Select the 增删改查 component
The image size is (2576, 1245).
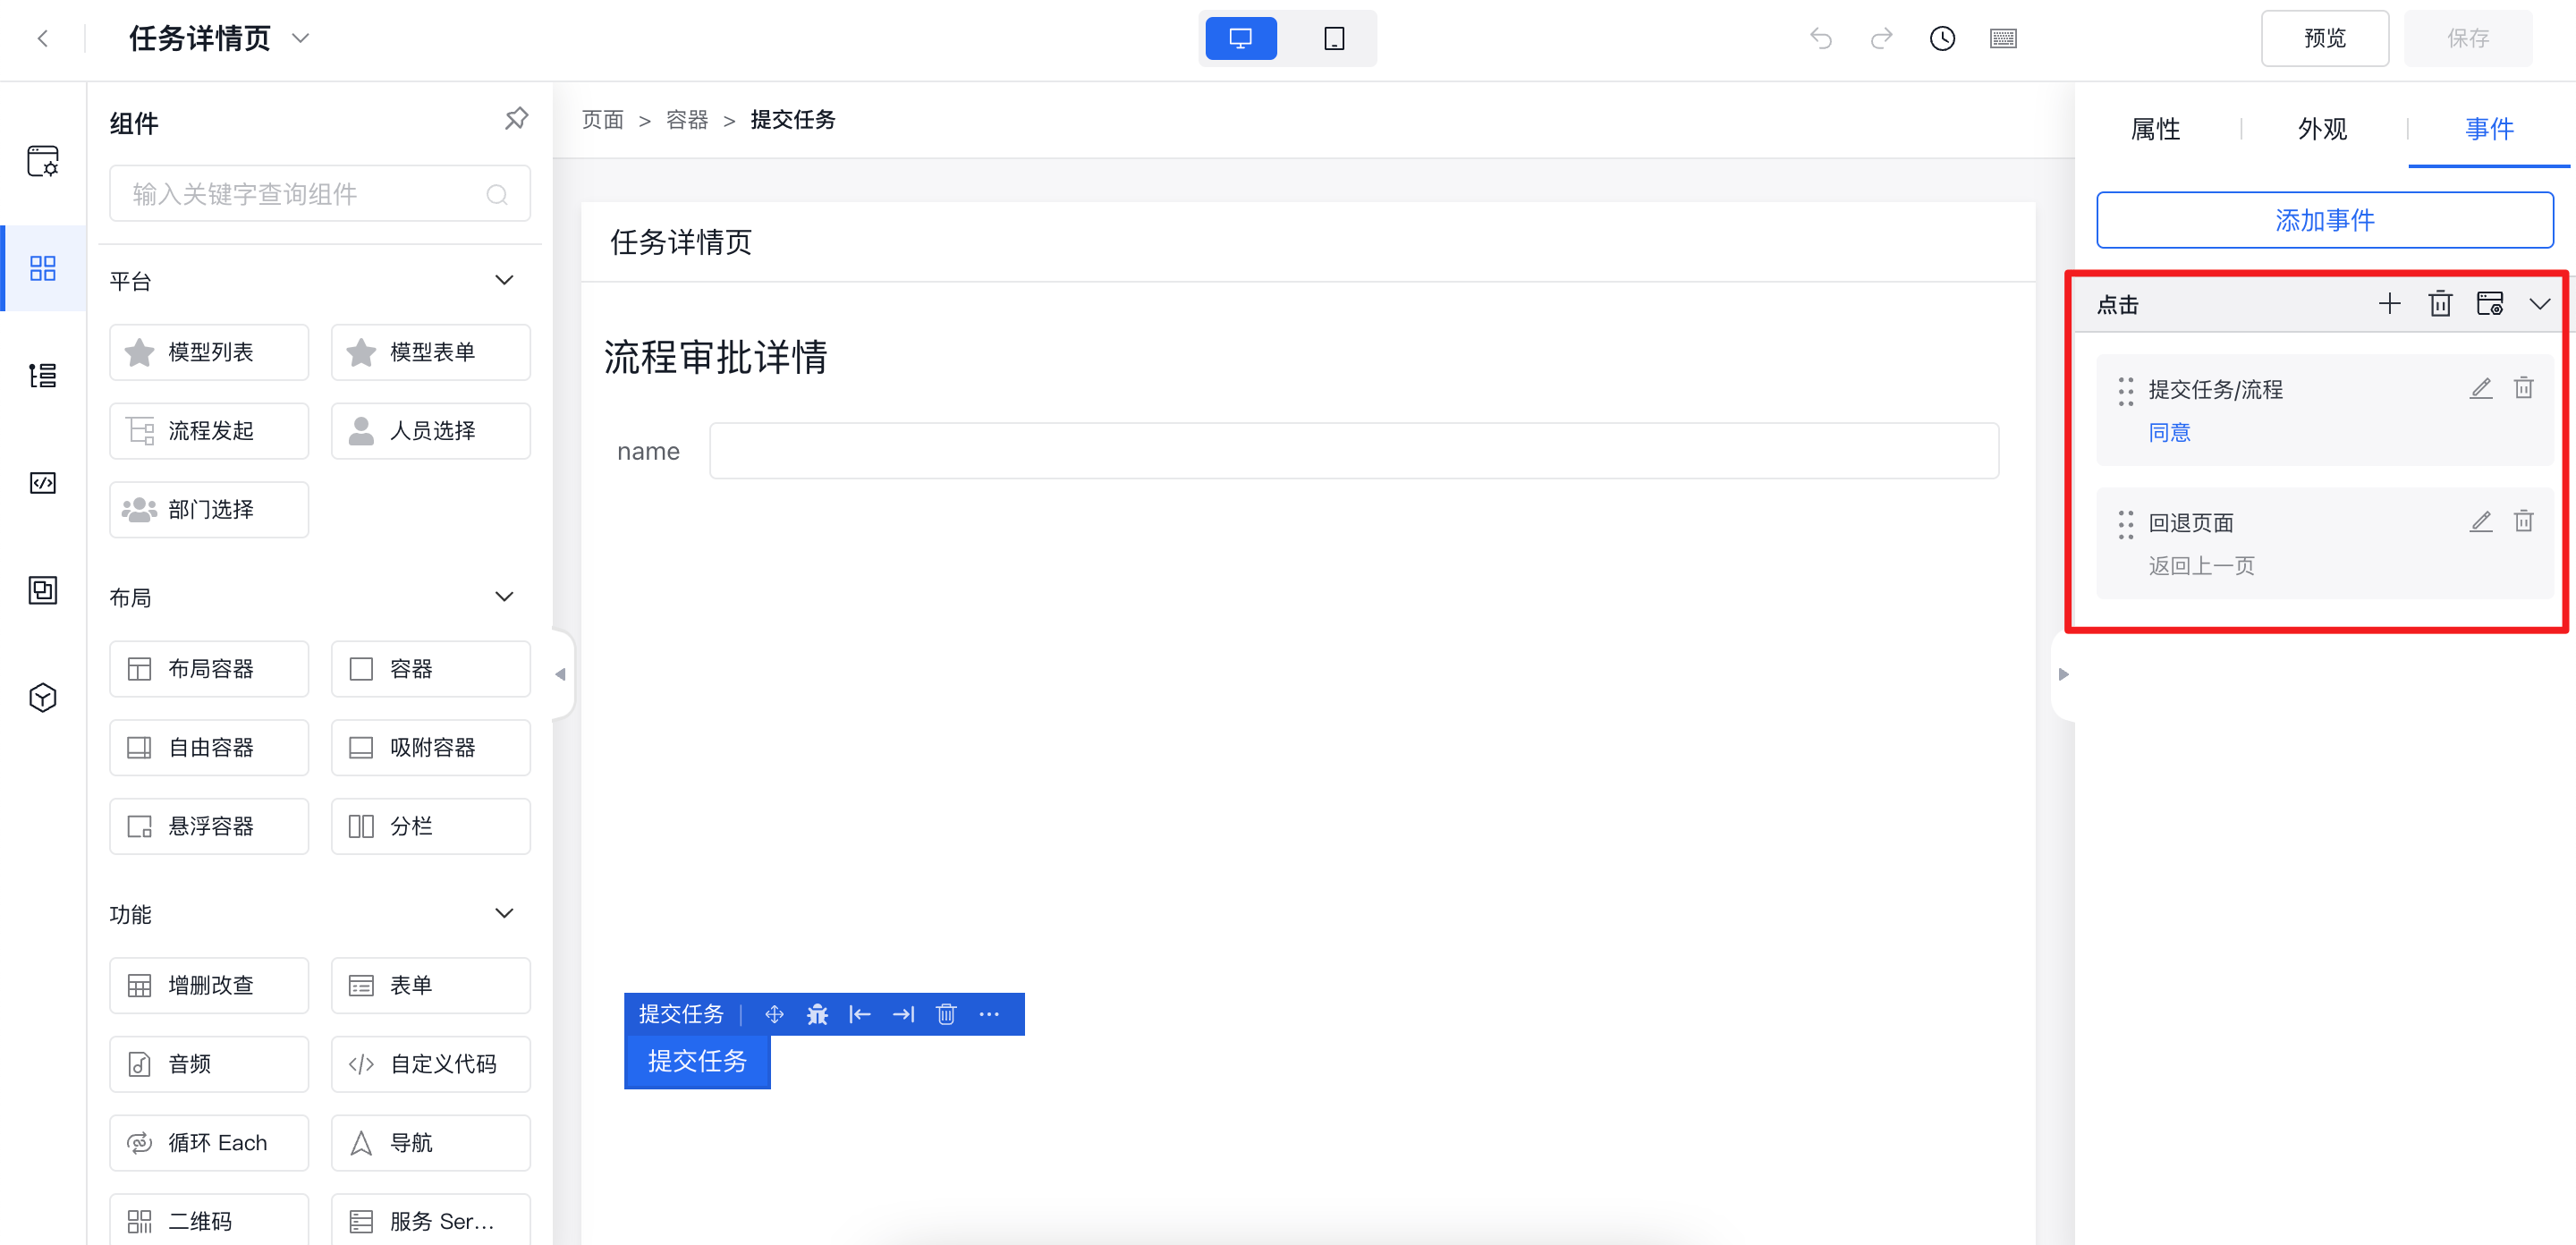coord(209,985)
